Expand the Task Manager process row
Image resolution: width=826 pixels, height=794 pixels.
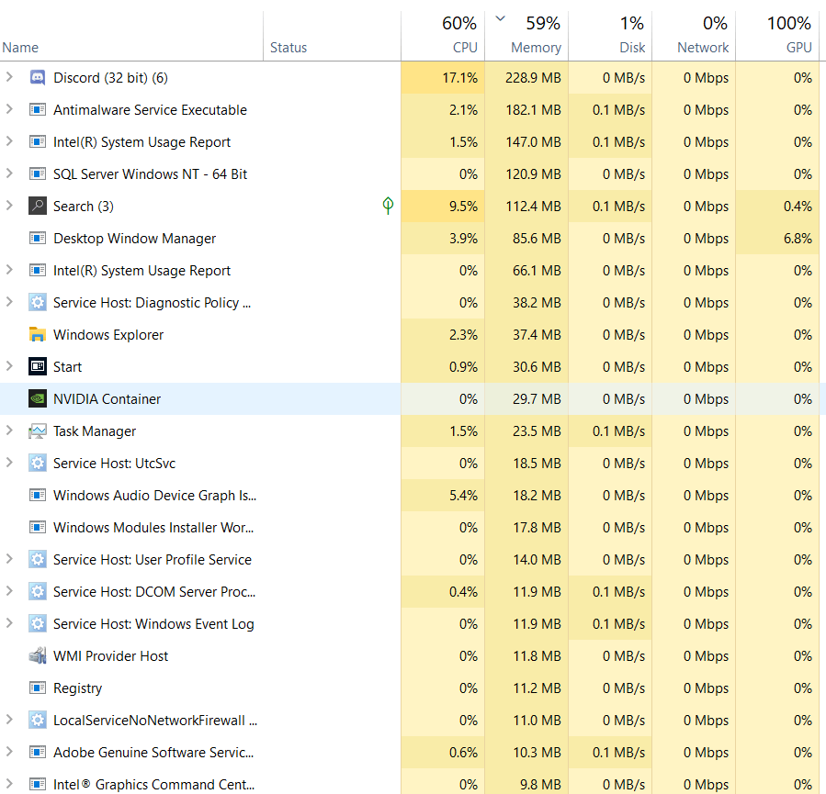(x=9, y=431)
